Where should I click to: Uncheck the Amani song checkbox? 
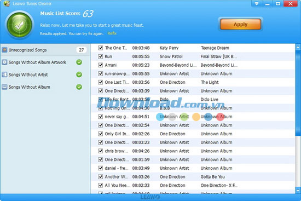coord(100,65)
